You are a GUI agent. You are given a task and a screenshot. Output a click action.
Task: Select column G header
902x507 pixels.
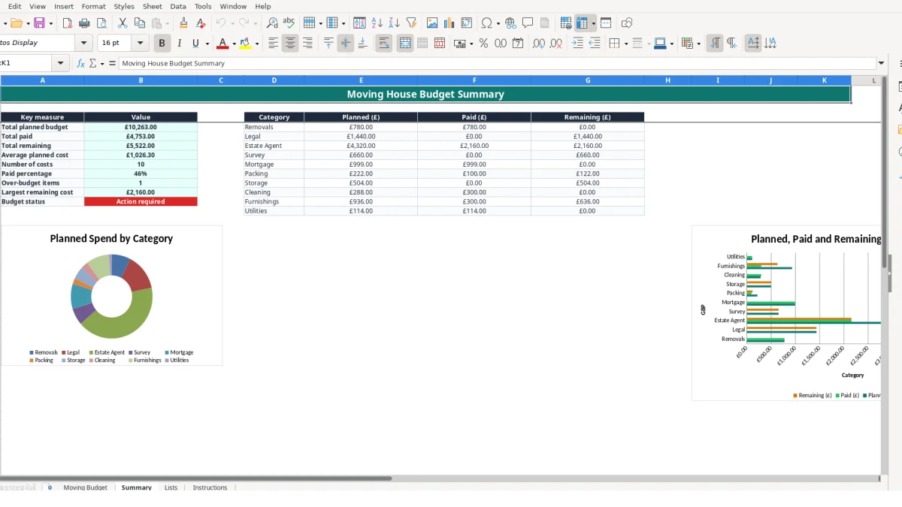(x=588, y=80)
